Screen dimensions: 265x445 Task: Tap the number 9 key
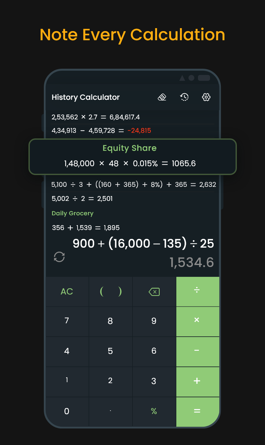154,322
